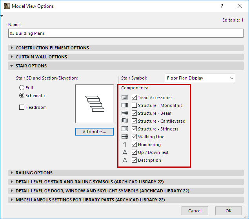This screenshot has width=249, height=219.
Task: Expand Curtain Wall Options section
Action: [x=126, y=57]
